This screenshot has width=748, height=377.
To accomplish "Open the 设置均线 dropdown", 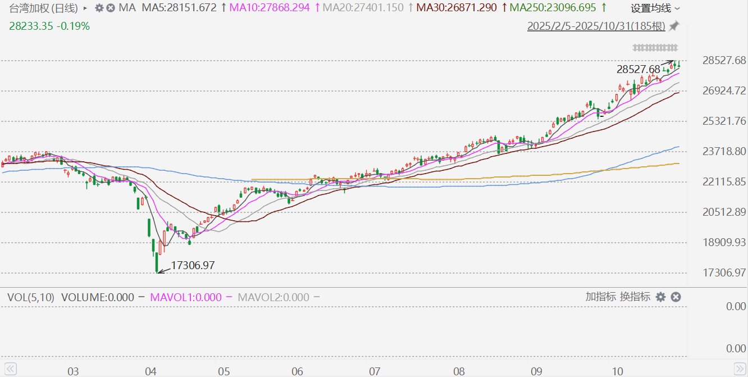I will pos(655,8).
